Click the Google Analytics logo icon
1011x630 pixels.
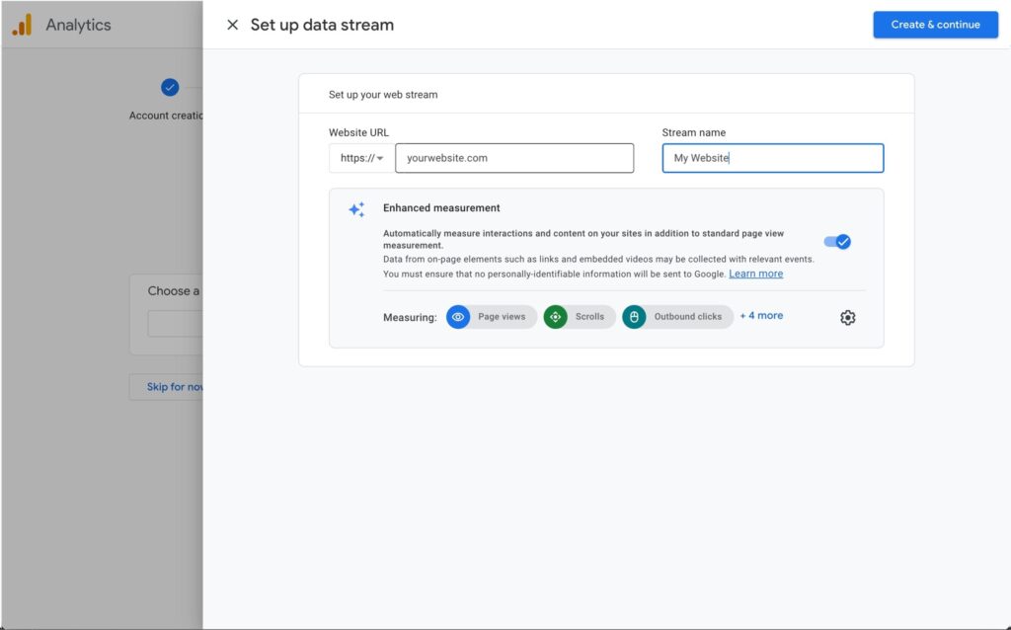click(22, 25)
